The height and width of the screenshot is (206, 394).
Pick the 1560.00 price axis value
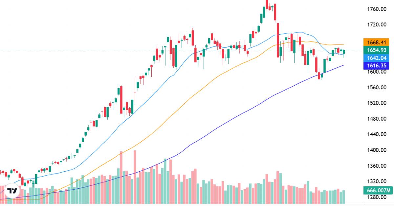point(376,87)
